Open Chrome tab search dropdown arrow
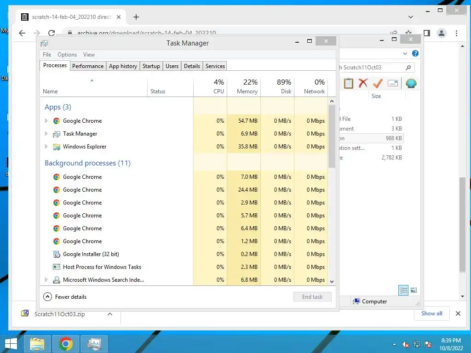471x353 pixels. tap(411, 17)
